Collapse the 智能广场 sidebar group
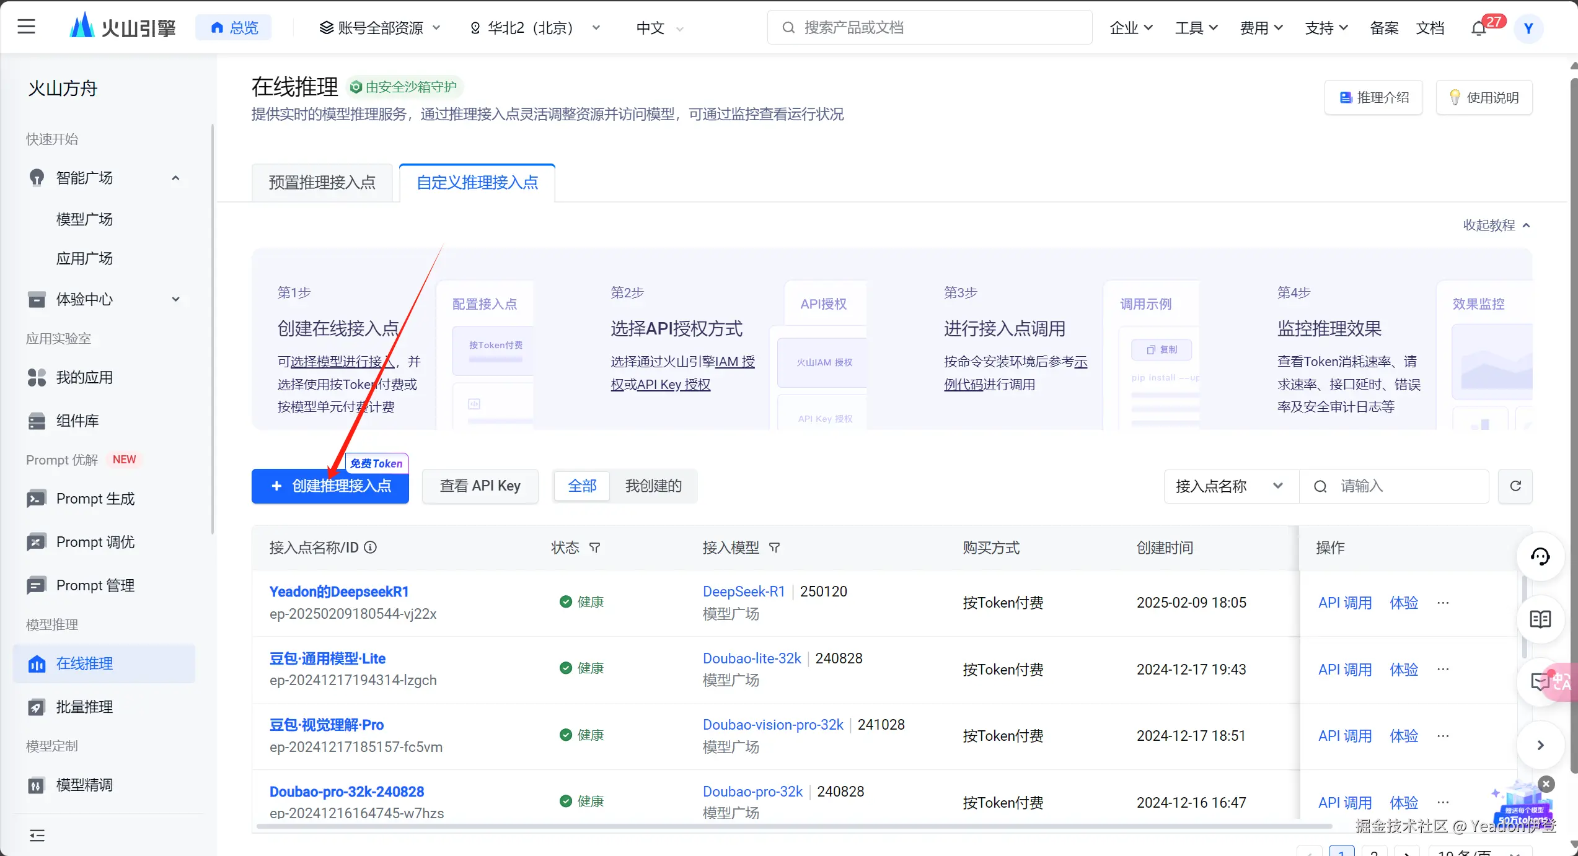This screenshot has width=1578, height=856. coord(175,178)
